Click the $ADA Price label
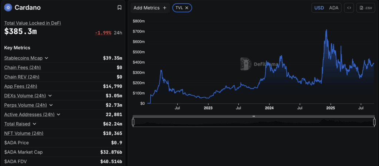 click(16, 143)
